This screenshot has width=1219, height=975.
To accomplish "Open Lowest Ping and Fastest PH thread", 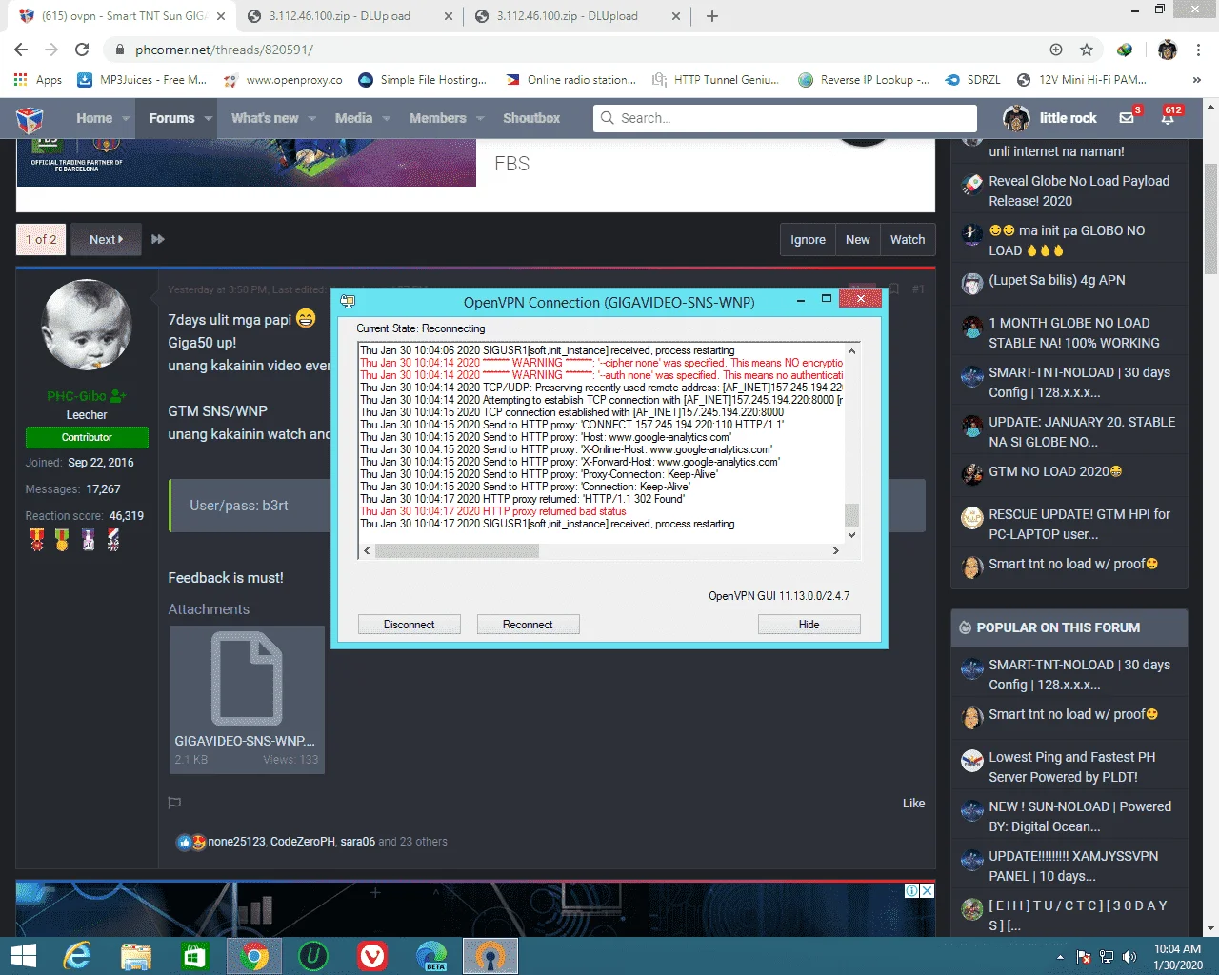I will [x=1072, y=766].
